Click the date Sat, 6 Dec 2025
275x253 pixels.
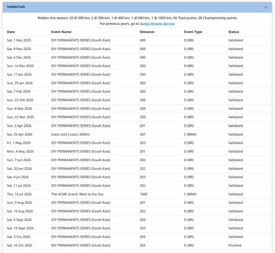click(x=19, y=57)
